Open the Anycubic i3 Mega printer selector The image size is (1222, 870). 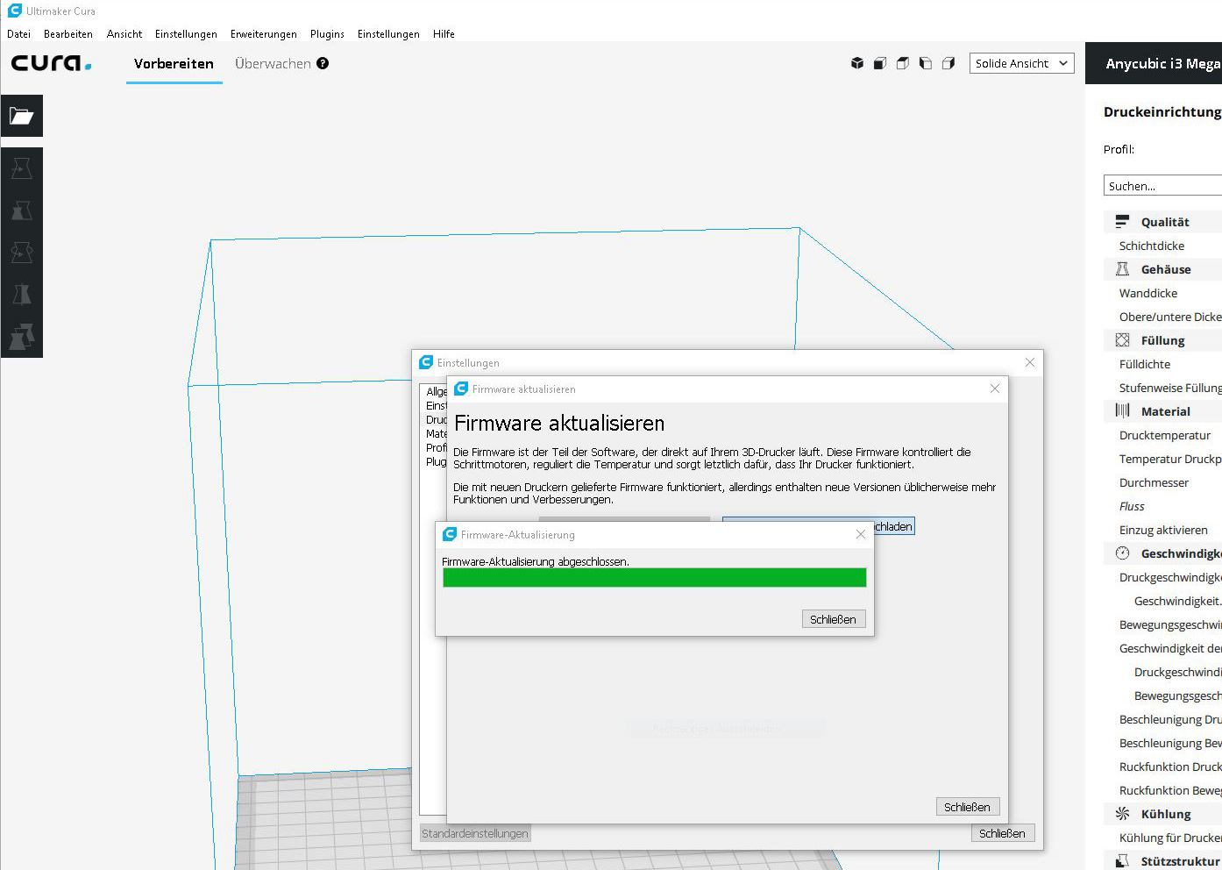tap(1154, 63)
